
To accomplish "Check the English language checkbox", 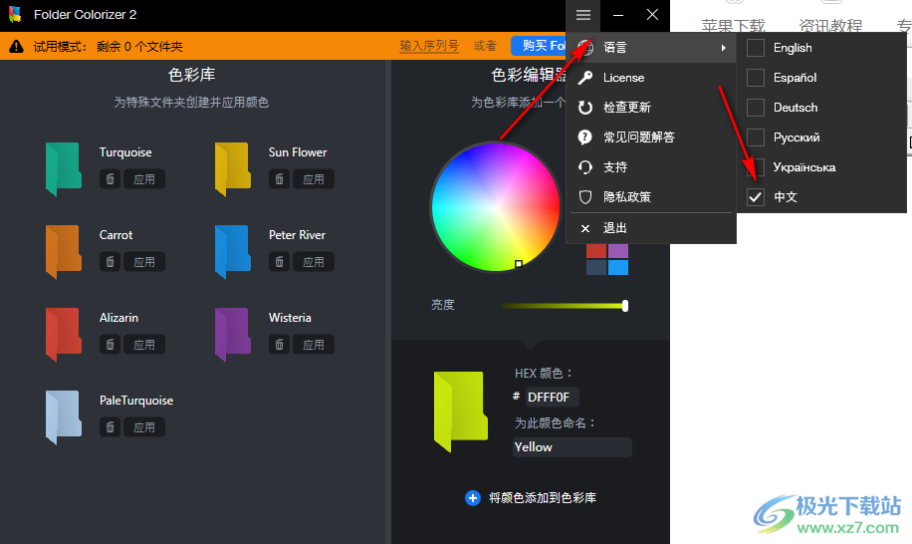I will [x=756, y=48].
